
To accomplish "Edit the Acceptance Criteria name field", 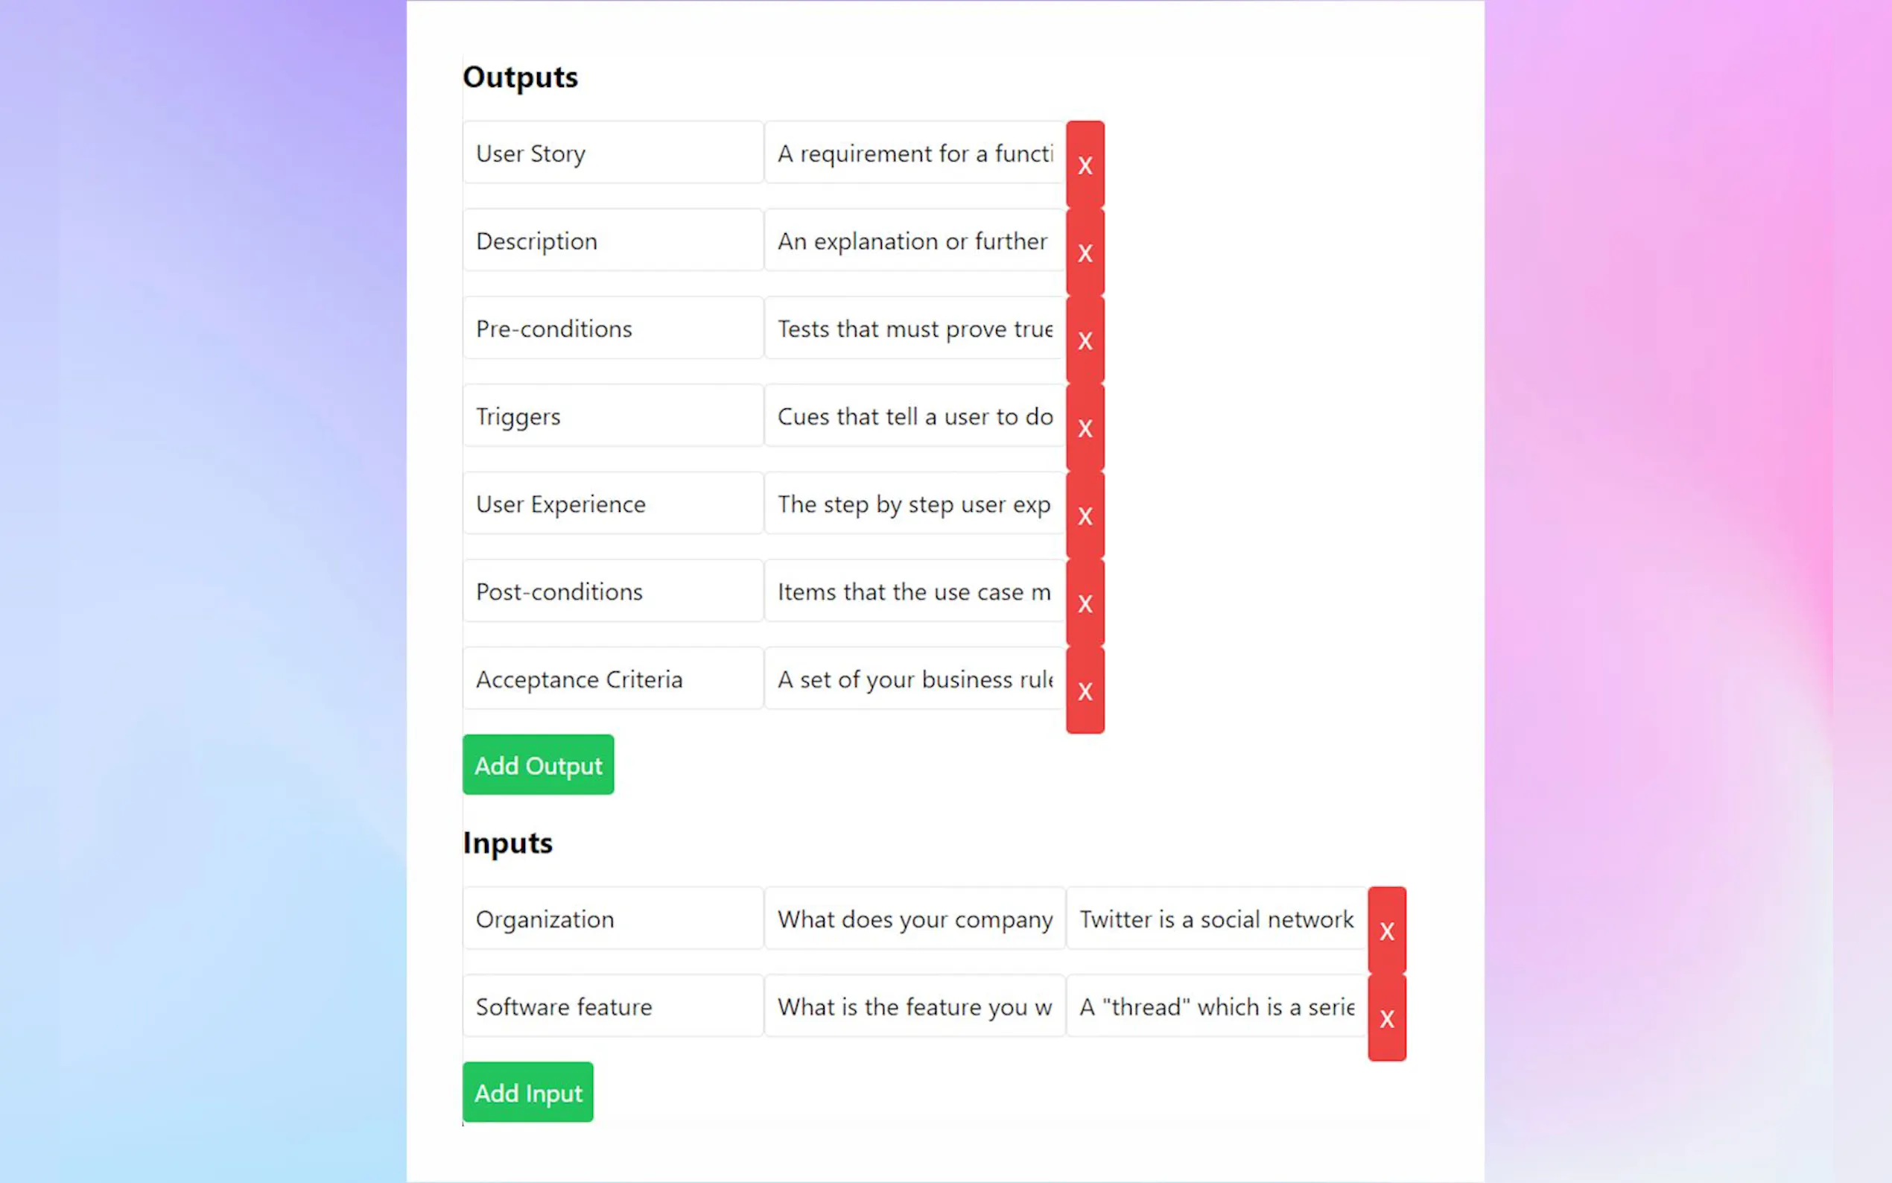I will 612,679.
